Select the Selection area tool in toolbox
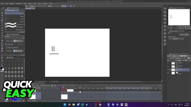This screenshot has height=107, width=191. pos(2,21)
